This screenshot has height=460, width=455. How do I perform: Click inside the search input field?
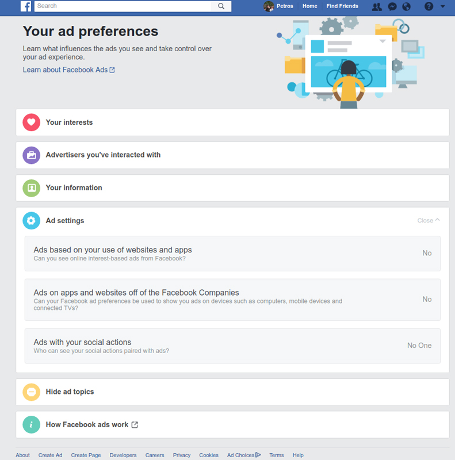click(115, 6)
